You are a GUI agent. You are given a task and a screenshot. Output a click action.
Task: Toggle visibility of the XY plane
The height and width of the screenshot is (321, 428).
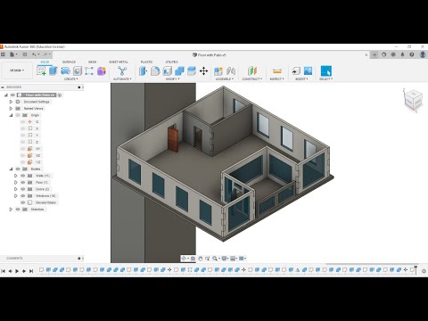tap(23, 149)
